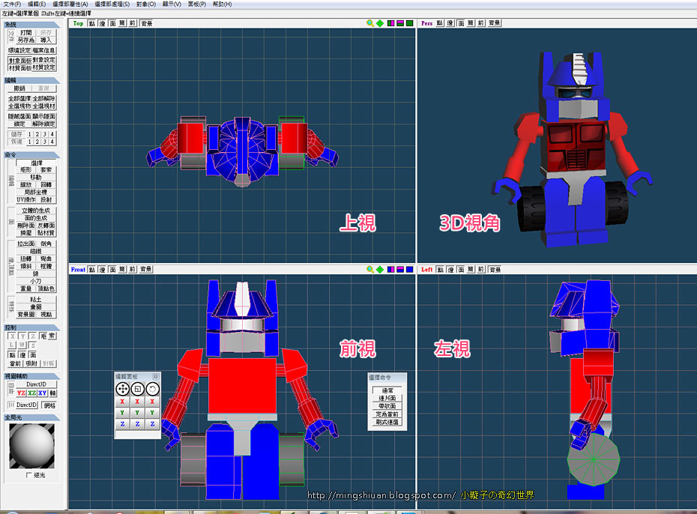This screenshot has height=514, width=697.
Task: Click the single green layout icon in Top viewport
Action: coord(409,23)
